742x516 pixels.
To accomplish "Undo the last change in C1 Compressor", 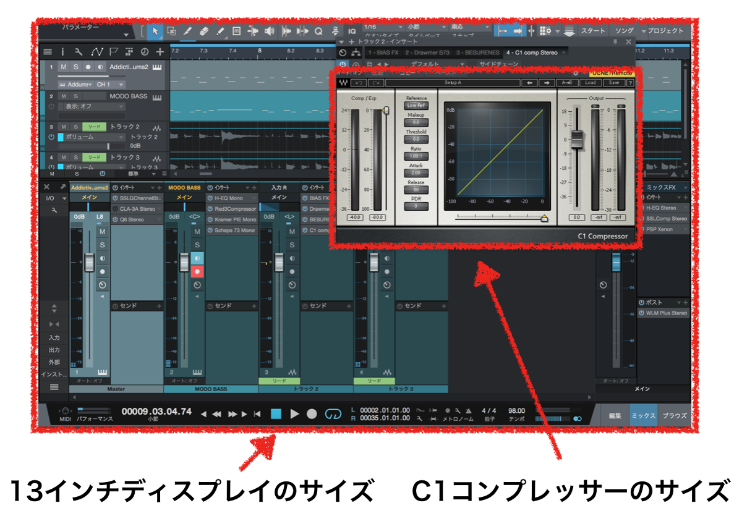I will [358, 82].
